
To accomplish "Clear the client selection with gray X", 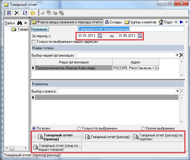I will point(182,91).
